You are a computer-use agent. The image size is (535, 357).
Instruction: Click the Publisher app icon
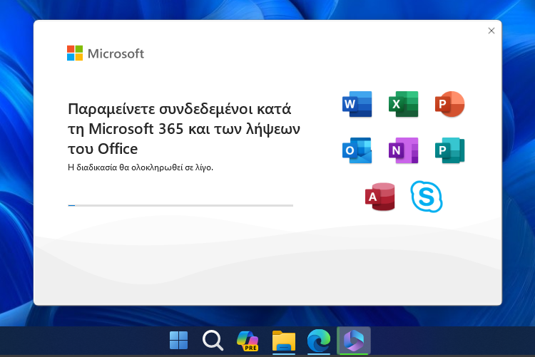click(x=449, y=150)
